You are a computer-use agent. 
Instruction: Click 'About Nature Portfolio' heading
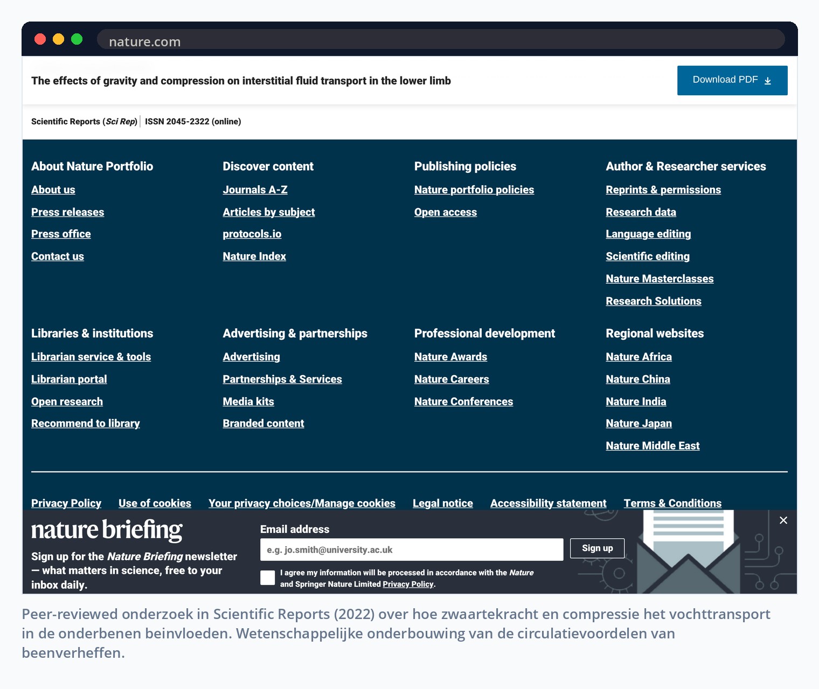point(92,166)
